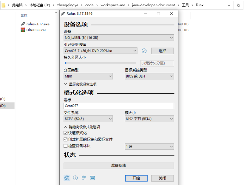
Task: Click the 准备就绪 status progress bar
Action: pos(119,165)
